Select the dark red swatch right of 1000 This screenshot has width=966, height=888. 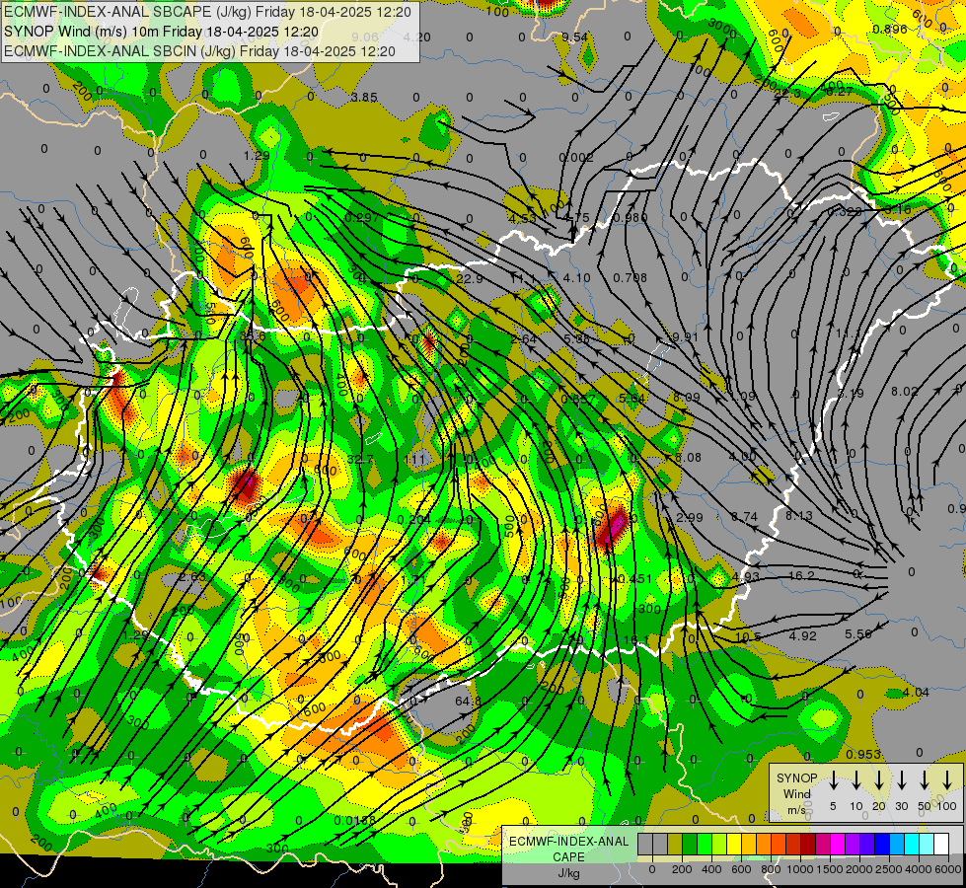[808, 845]
